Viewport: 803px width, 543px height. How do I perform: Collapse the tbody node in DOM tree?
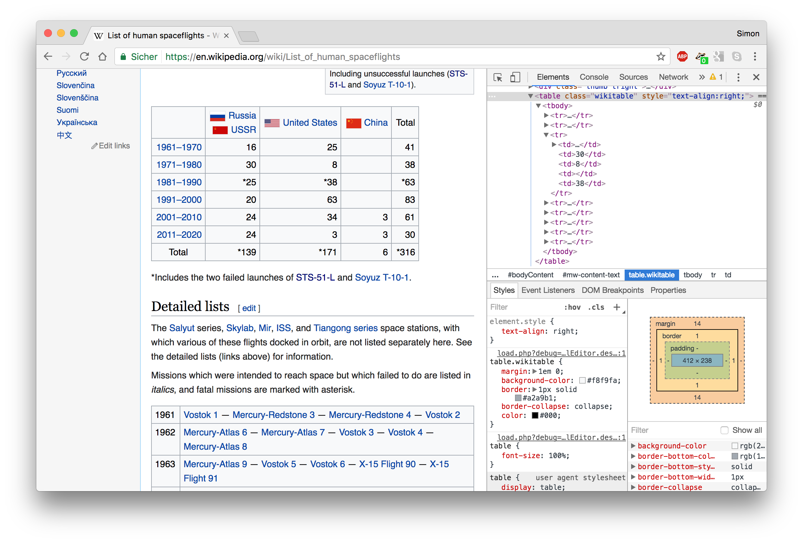538,106
